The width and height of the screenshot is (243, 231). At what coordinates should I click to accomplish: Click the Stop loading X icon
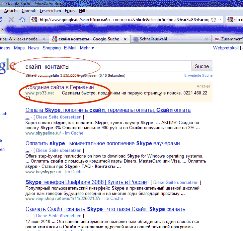[11, 20]
